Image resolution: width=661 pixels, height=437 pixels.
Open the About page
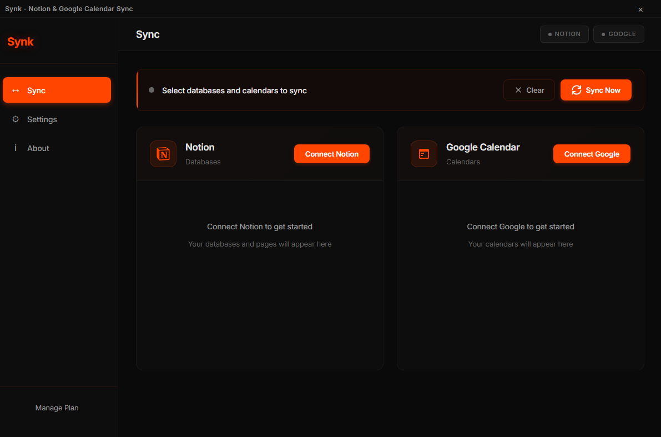pyautogui.click(x=38, y=148)
